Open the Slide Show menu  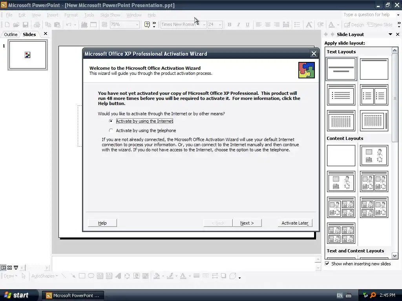[x=110, y=15]
